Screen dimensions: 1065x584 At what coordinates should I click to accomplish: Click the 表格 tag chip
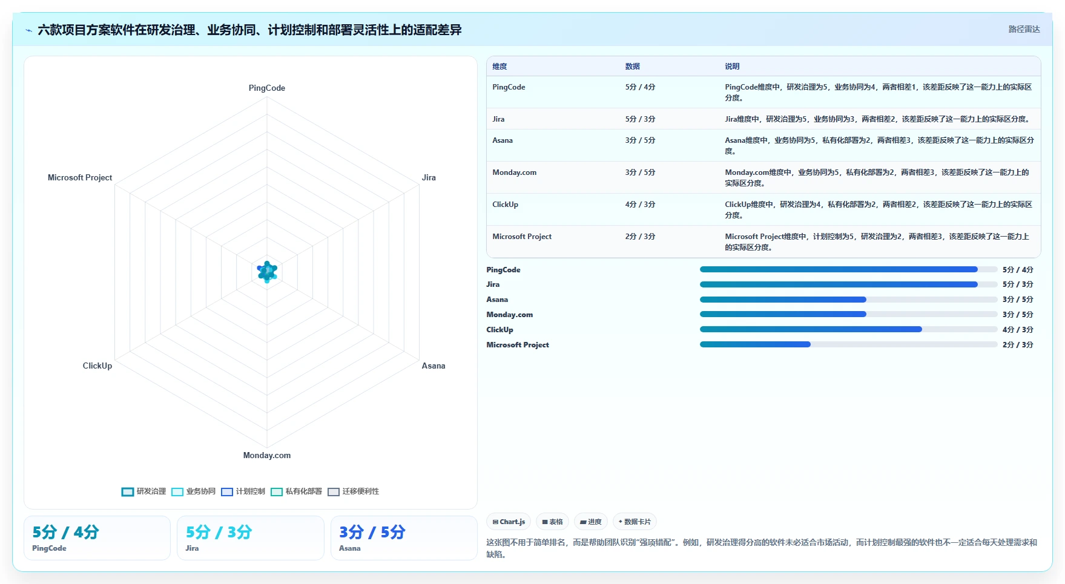[552, 522]
